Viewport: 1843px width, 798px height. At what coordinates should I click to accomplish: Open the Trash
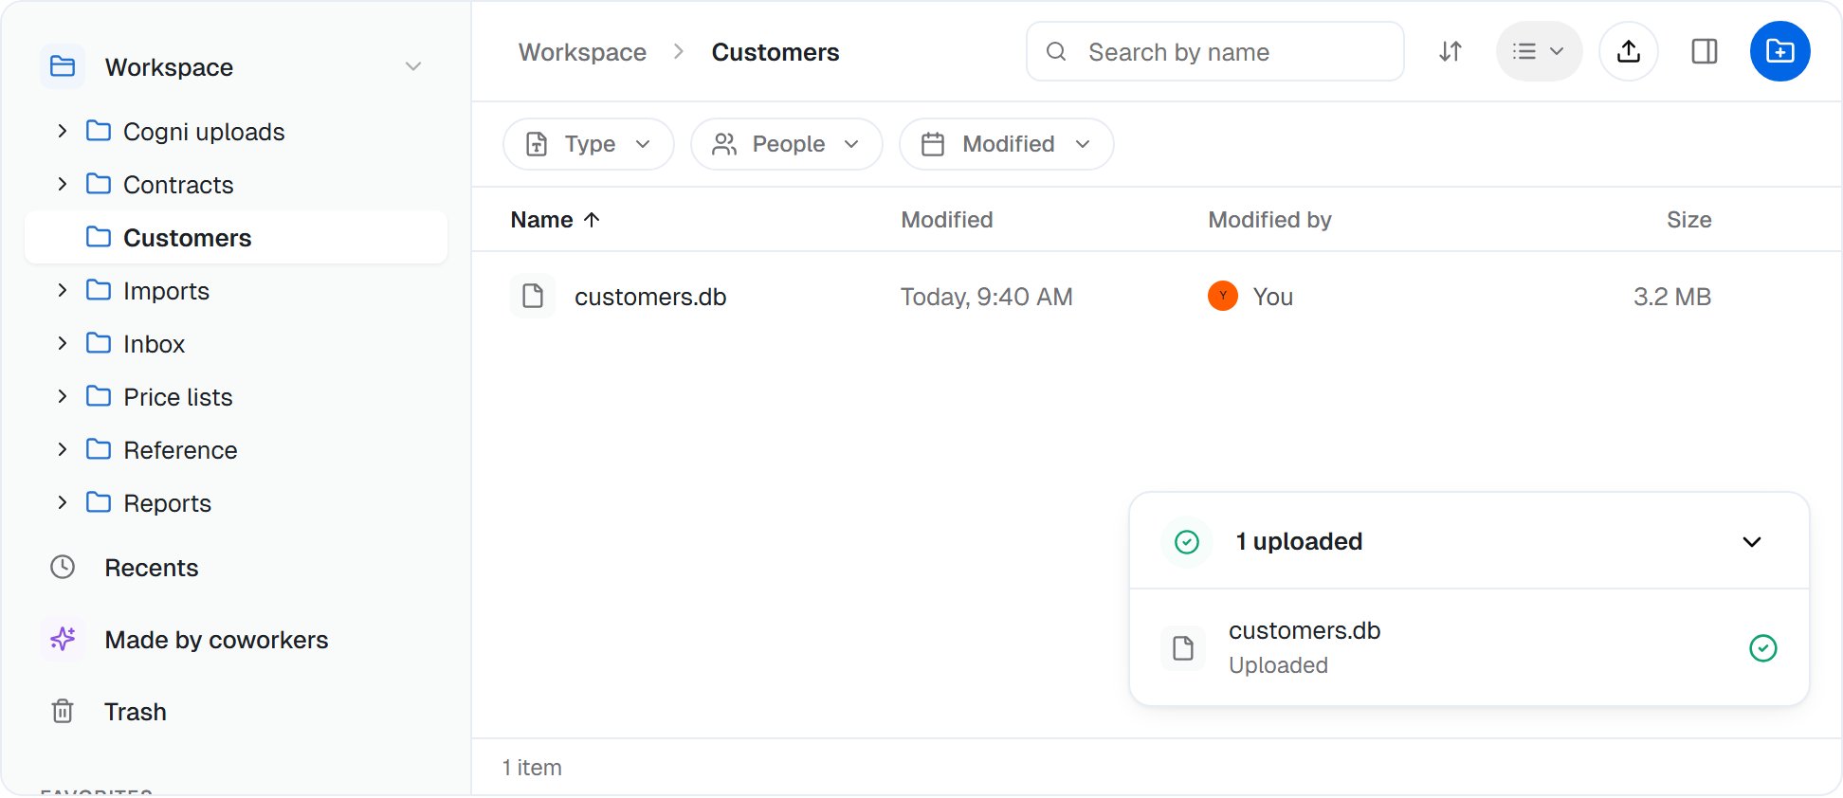click(x=135, y=712)
